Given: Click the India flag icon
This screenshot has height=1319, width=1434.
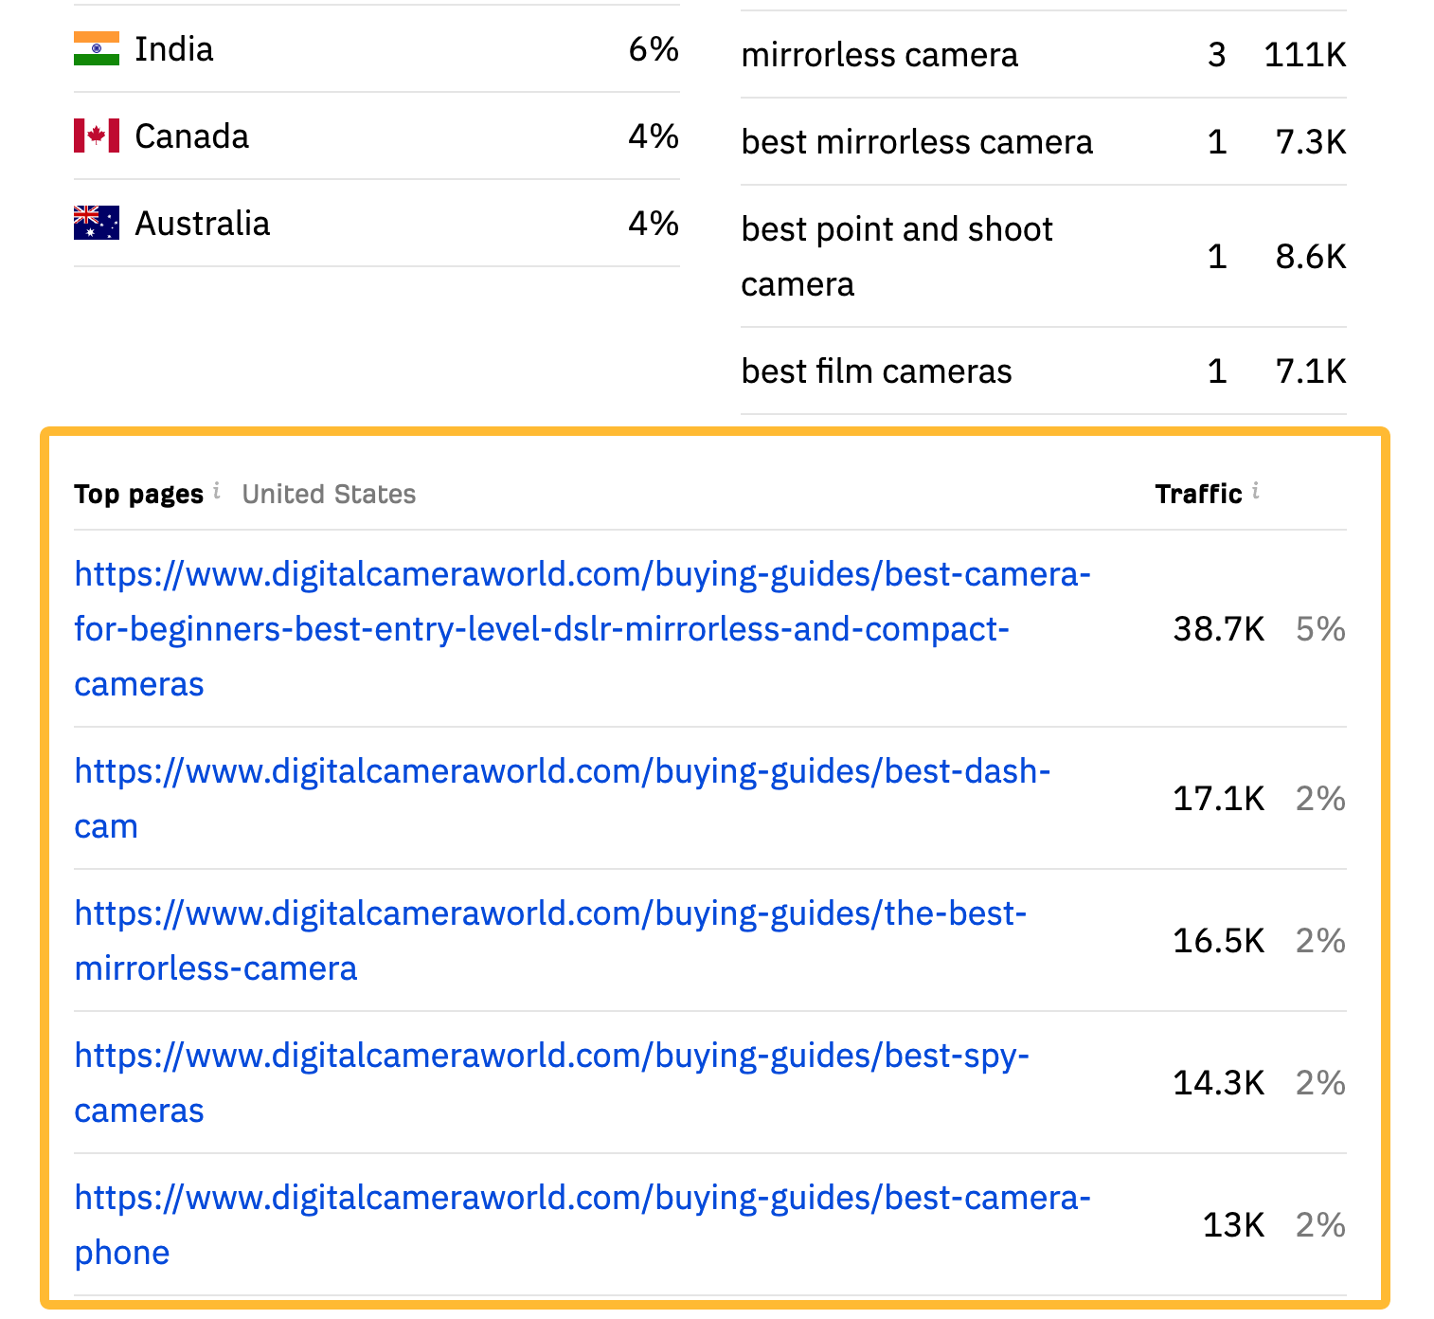Looking at the screenshot, I should [x=96, y=47].
